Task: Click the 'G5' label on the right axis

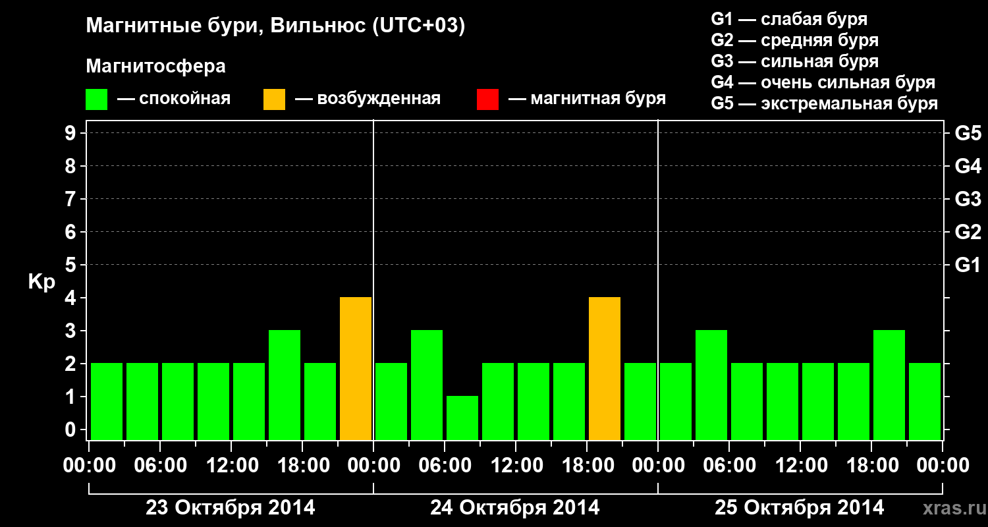Action: coord(968,133)
